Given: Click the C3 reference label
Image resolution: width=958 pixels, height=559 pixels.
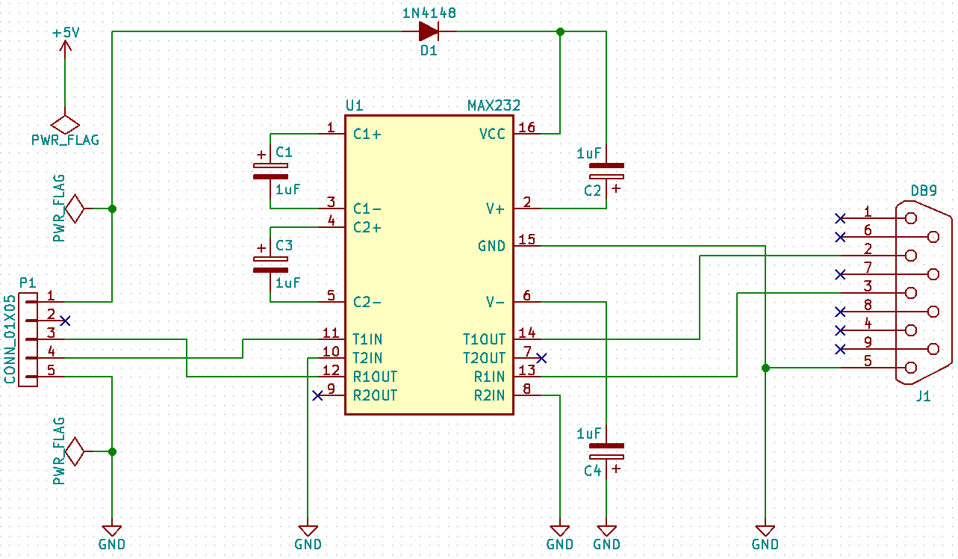Looking at the screenshot, I should point(284,246).
